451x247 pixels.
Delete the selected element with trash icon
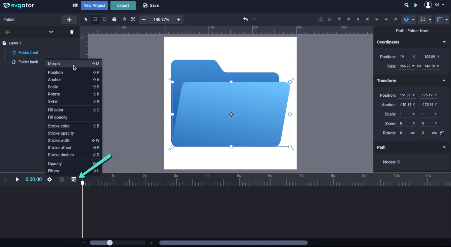(x=72, y=32)
